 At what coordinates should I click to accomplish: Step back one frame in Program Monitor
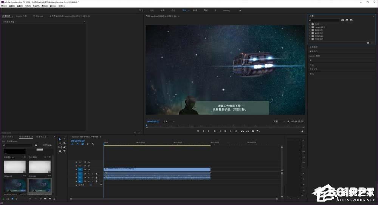tap(220, 131)
